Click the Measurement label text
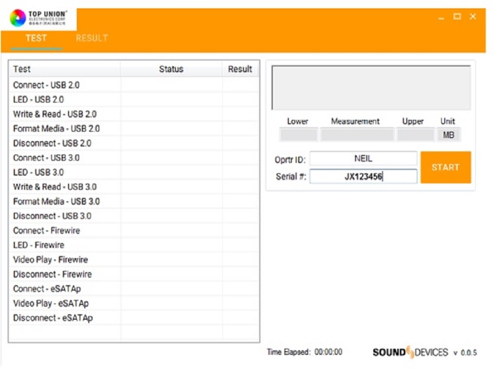The width and height of the screenshot is (493, 370). pyautogui.click(x=355, y=121)
